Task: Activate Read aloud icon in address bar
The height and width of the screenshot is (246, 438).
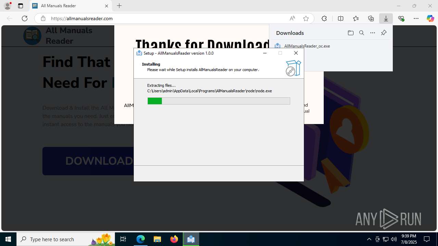Action: 292,18
